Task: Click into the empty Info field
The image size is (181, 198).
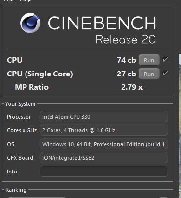Action: 104,172
